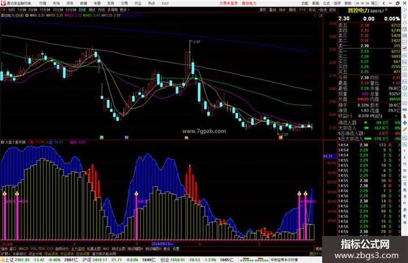Click the 通达信 application logo icon
The image size is (408, 263).
(3, 3)
